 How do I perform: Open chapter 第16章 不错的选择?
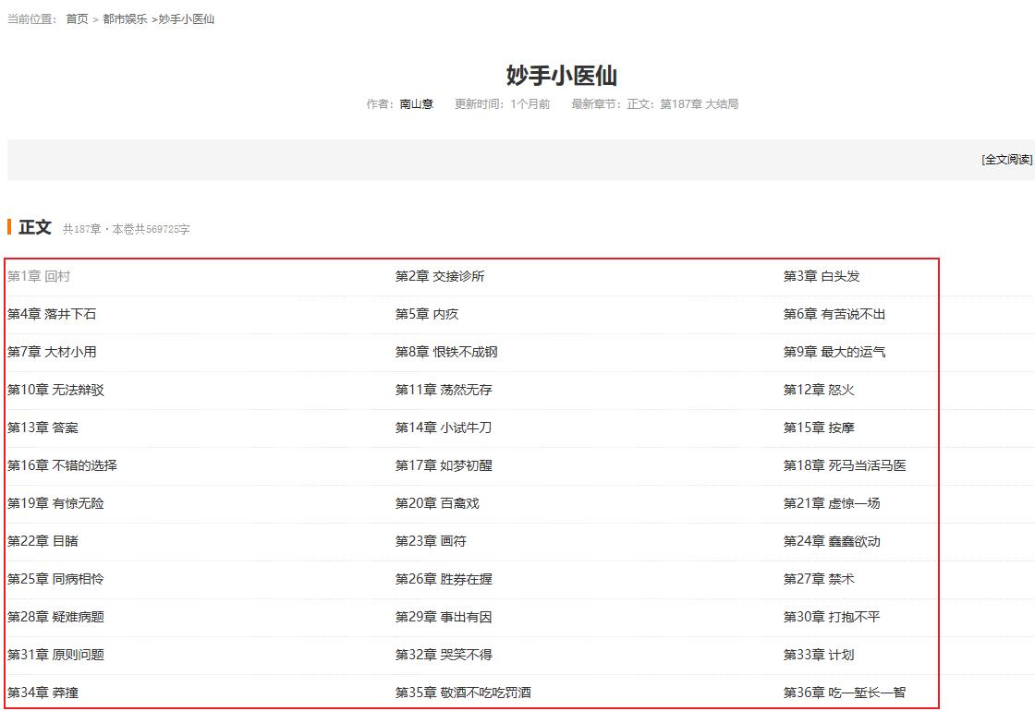click(62, 465)
